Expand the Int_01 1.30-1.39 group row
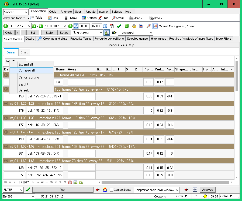The image size is (242, 201). (6, 118)
